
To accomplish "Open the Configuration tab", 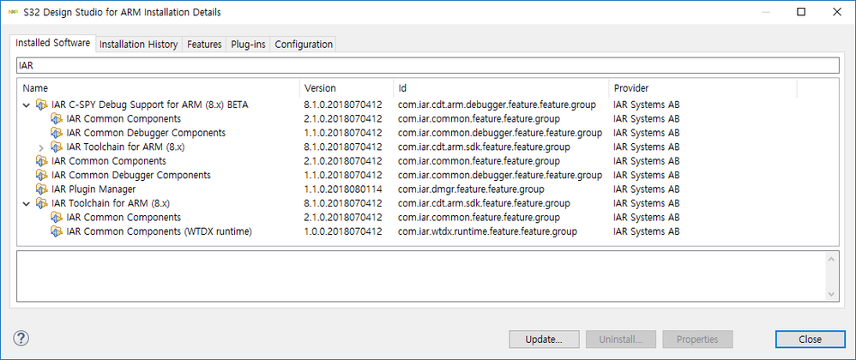I will 304,45.
